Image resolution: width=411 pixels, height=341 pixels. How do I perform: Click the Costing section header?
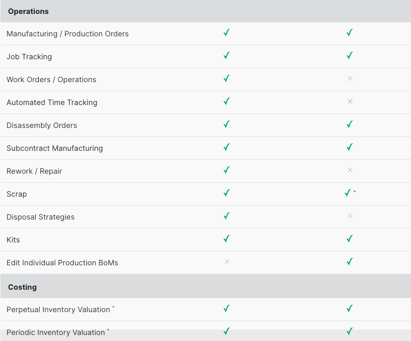[22, 287]
